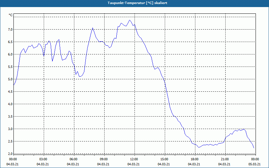Click the '2,5' y-axis value
269x168 pixels.
click(10, 141)
